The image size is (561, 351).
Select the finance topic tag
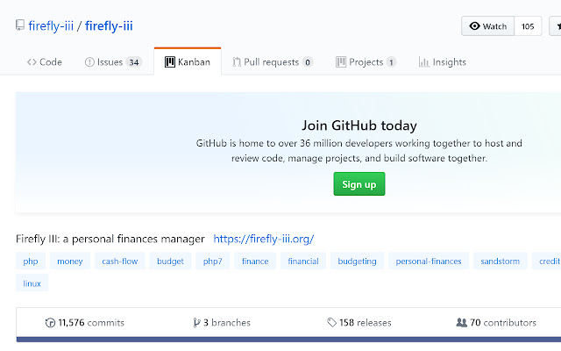pos(255,261)
